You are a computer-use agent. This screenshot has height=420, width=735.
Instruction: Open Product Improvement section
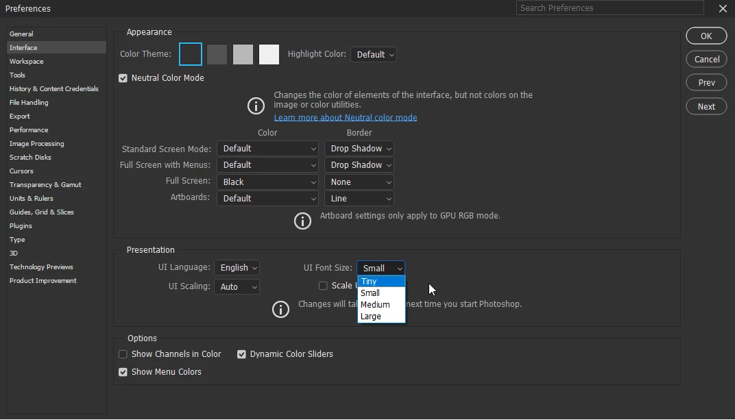(x=56, y=280)
